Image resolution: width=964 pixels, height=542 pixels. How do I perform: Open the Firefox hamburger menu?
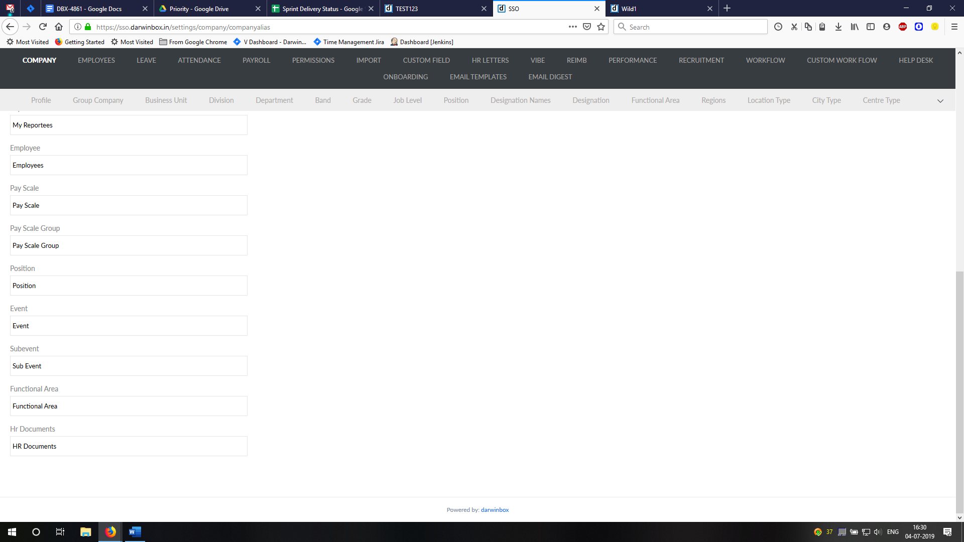tap(954, 27)
